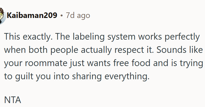Image resolution: width=205 pixels, height=107 pixels.
Task: Click the words "Sounds like" in the comment
Action: point(187,50)
